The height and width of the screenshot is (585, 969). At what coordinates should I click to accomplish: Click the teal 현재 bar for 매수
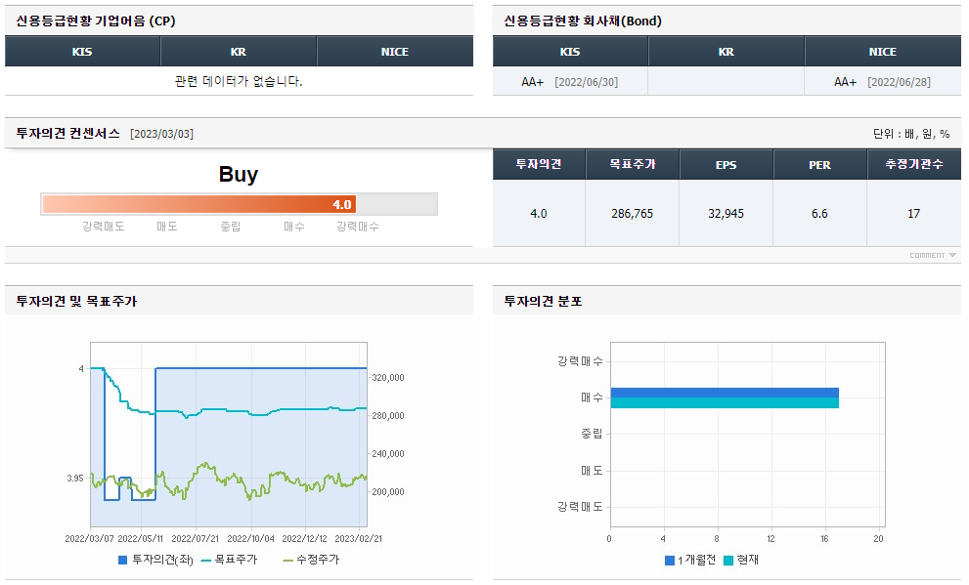[725, 402]
